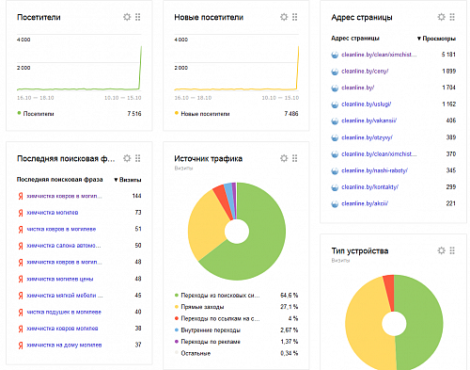Open cleanline.by/vakansii/ page link
Screen dimensions: 470x370
click(369, 121)
